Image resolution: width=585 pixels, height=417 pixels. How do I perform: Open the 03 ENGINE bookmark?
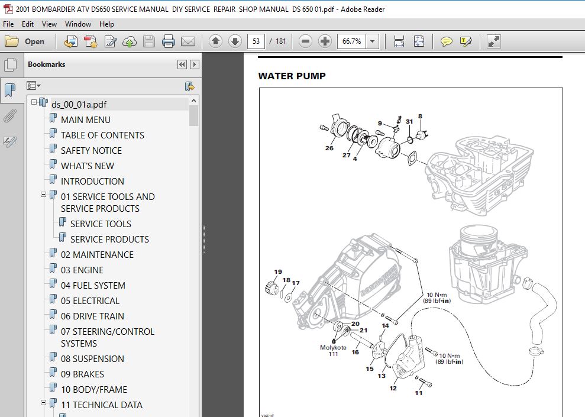click(82, 270)
